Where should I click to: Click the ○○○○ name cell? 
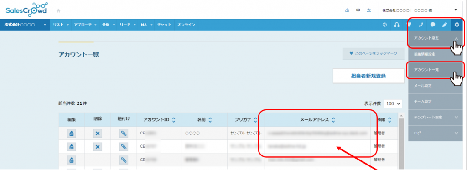pyautogui.click(x=192, y=134)
